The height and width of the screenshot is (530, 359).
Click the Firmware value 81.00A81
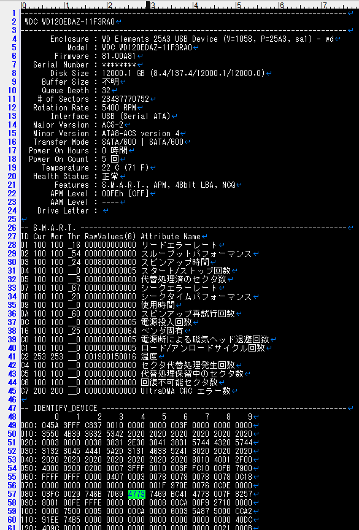pos(119,56)
